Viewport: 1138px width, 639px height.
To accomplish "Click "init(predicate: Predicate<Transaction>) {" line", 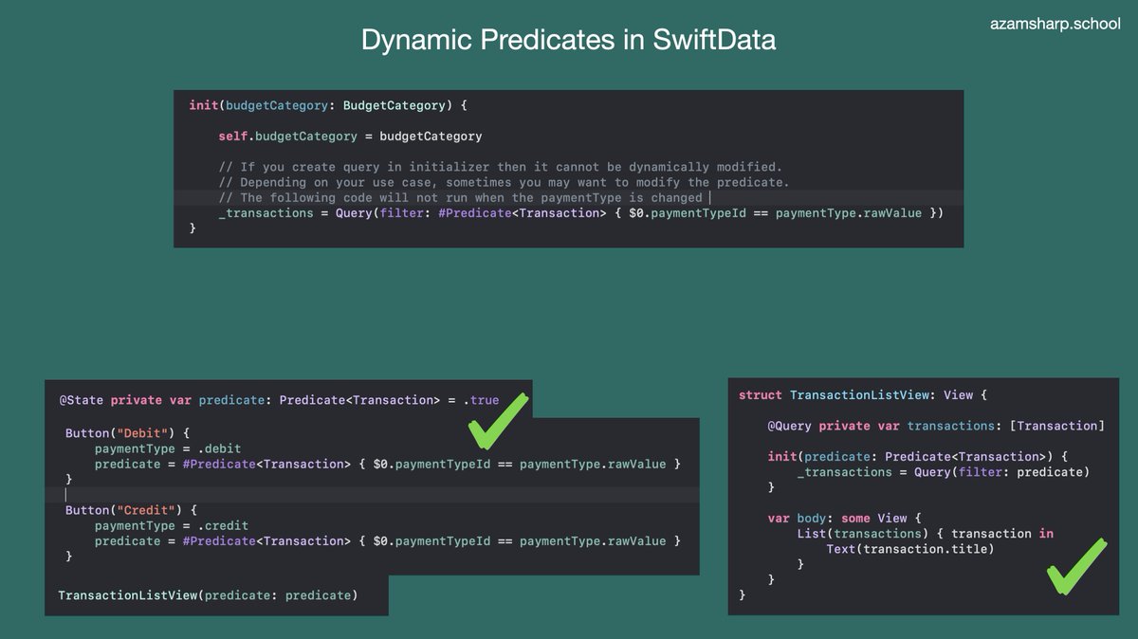I will [x=917, y=457].
